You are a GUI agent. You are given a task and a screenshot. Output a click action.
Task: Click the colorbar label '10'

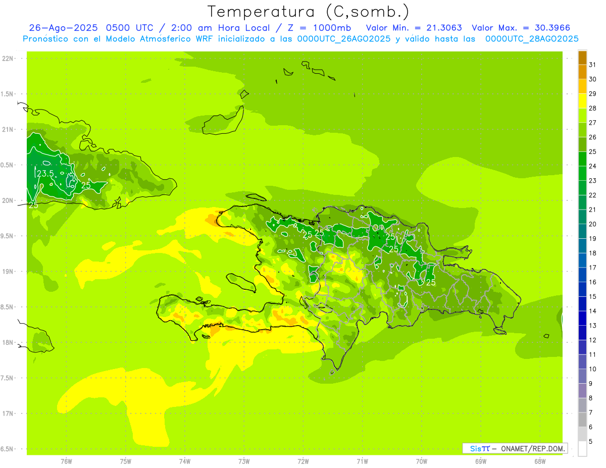click(x=593, y=369)
